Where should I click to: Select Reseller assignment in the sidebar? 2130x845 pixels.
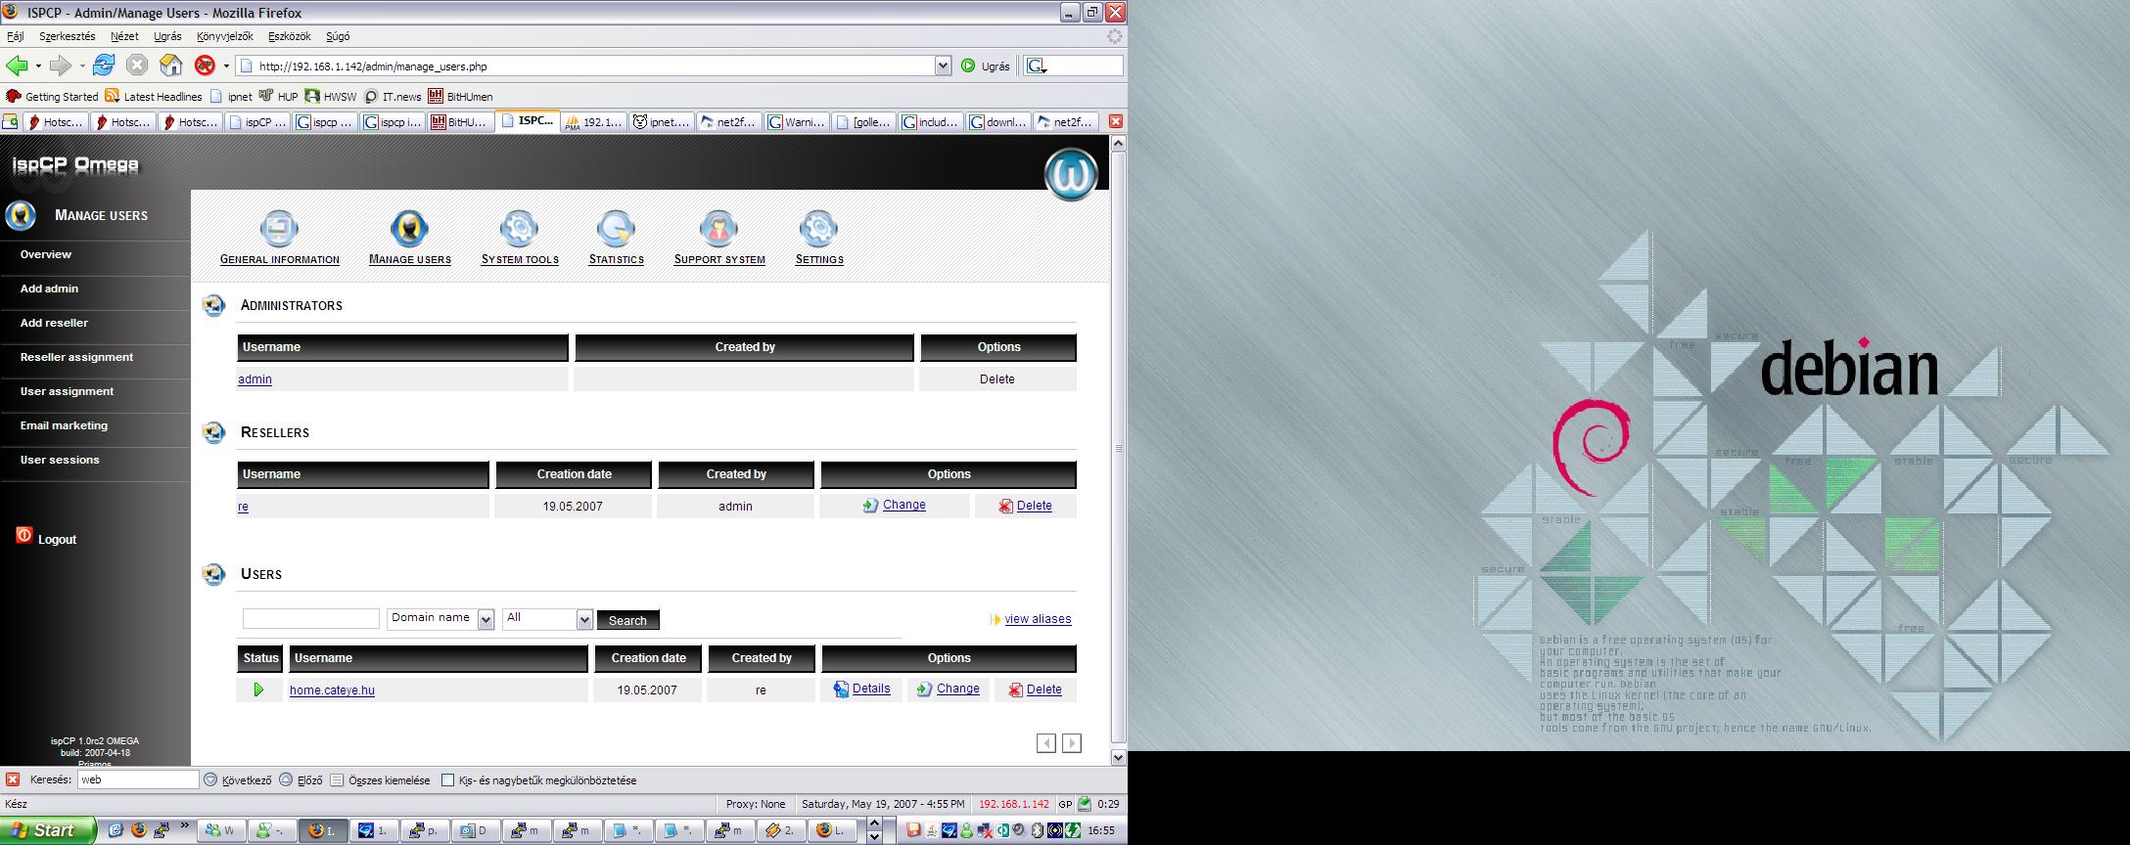pyautogui.click(x=76, y=357)
